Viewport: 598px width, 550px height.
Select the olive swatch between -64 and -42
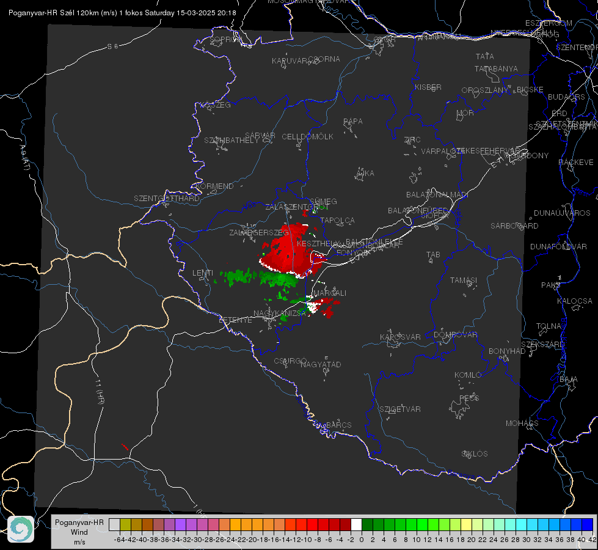[x=125, y=524]
